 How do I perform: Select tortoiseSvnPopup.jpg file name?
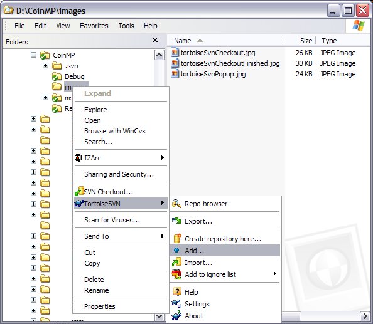coord(213,74)
